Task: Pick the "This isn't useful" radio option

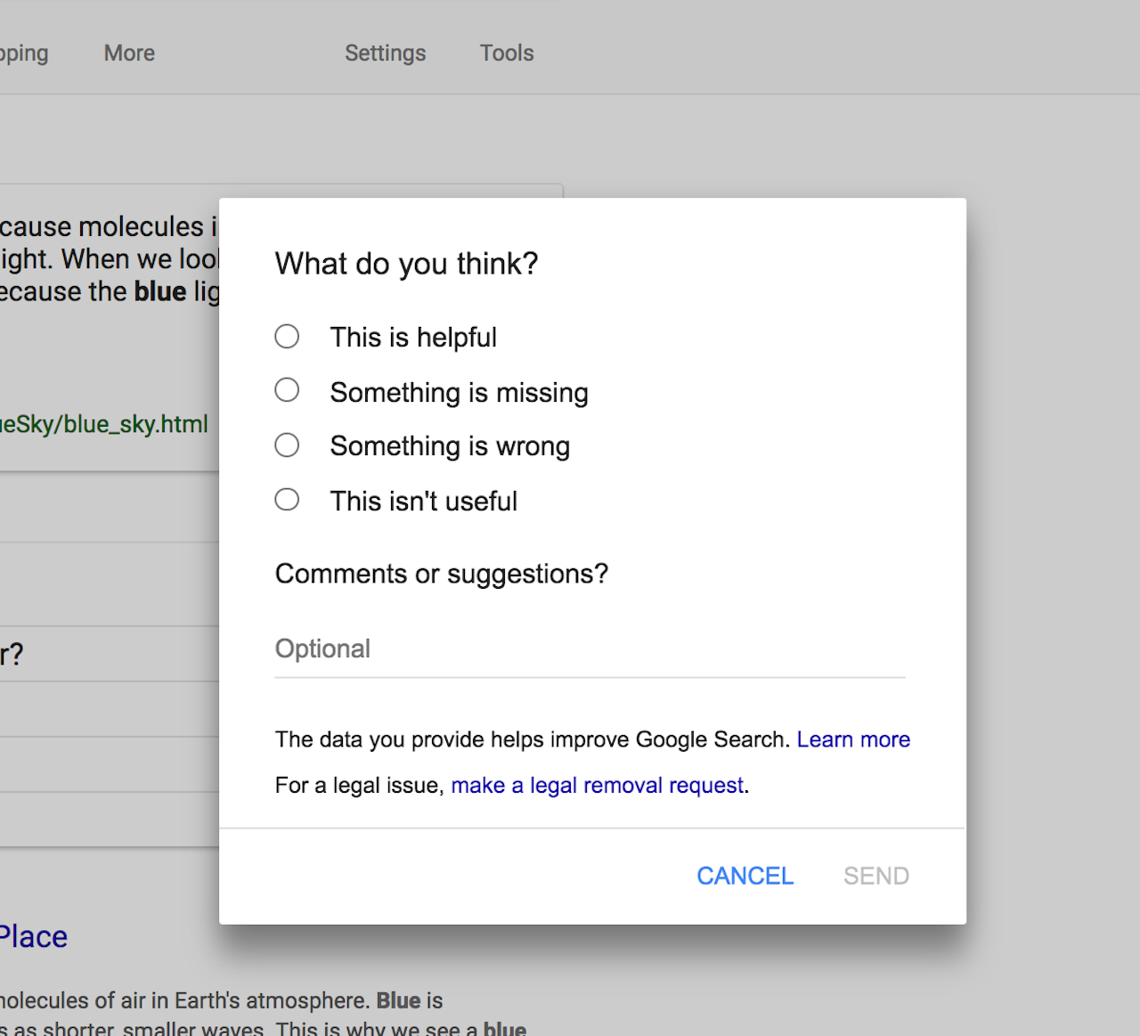Action: pos(287,500)
